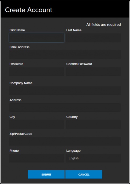This screenshot has height=184, width=130.
Task: Click the City text field
Action: (37, 124)
